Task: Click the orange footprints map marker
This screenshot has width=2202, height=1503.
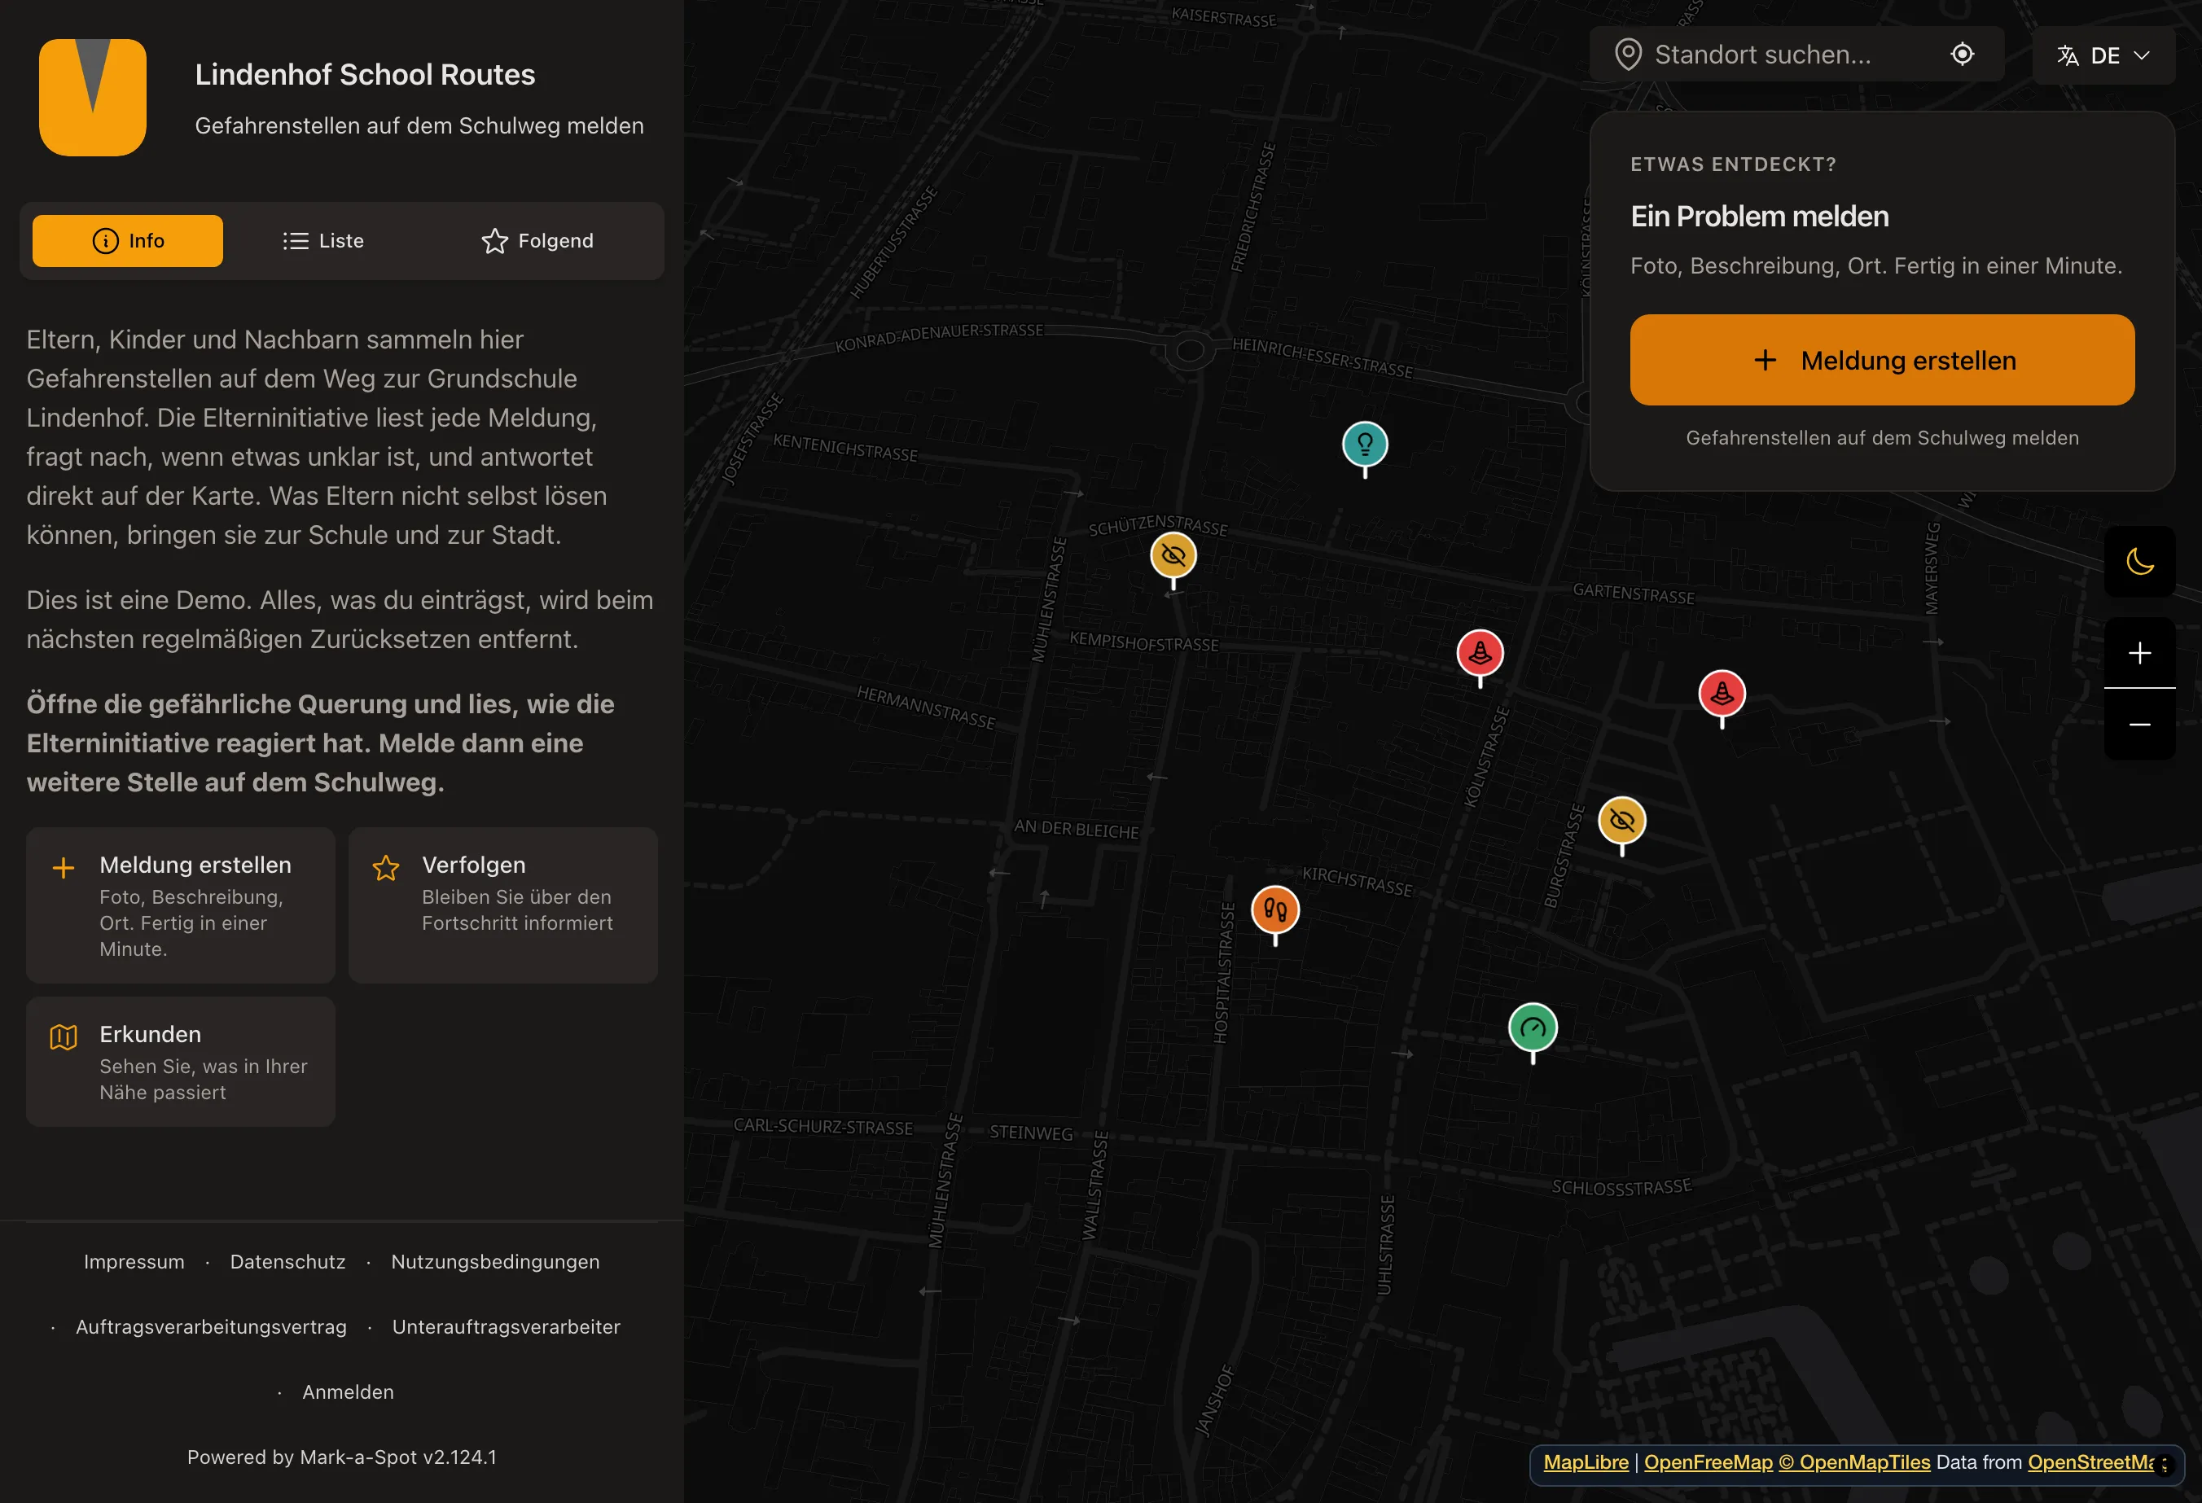Action: click(x=1274, y=911)
